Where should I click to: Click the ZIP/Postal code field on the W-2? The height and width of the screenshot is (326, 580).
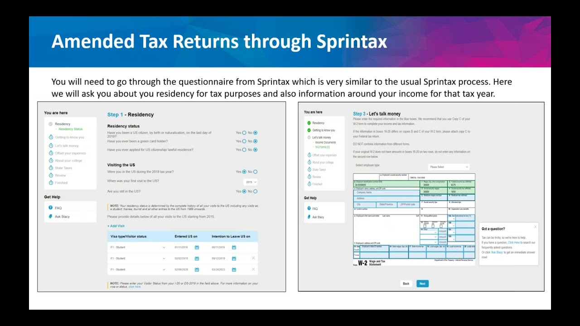(408, 205)
